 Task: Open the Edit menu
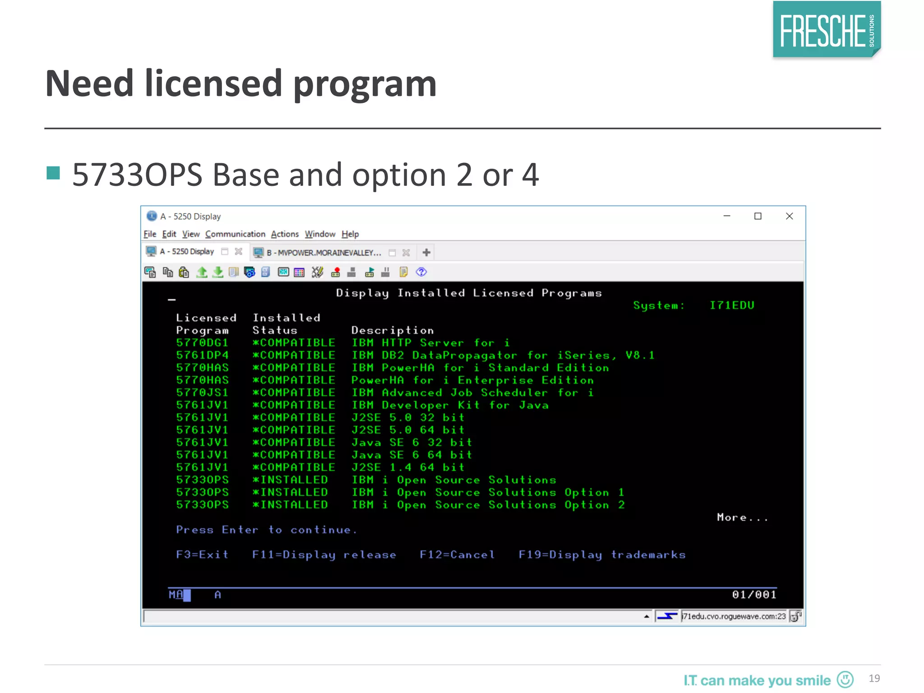coord(169,234)
